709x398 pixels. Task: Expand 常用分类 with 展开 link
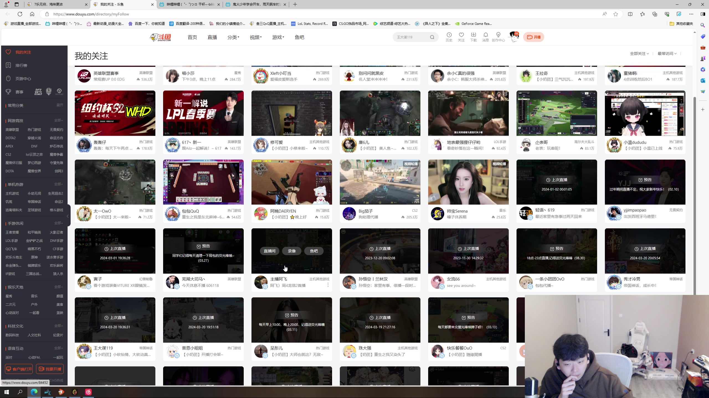pyautogui.click(x=60, y=105)
